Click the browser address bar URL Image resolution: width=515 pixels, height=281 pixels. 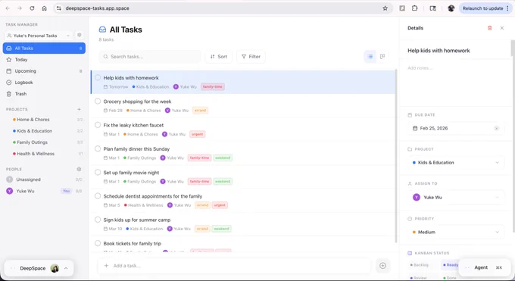(97, 8)
